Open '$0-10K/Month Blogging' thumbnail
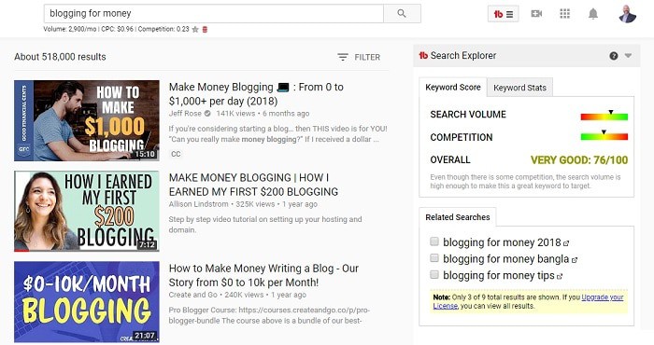Screen dimensions: 654x345 87,302
